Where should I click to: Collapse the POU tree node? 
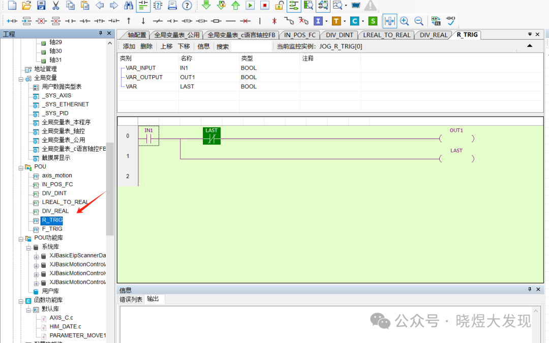[21, 168]
